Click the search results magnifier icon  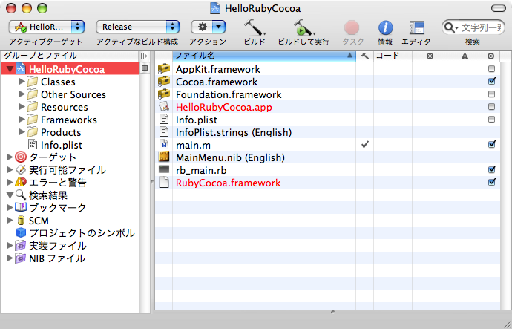coord(20,195)
